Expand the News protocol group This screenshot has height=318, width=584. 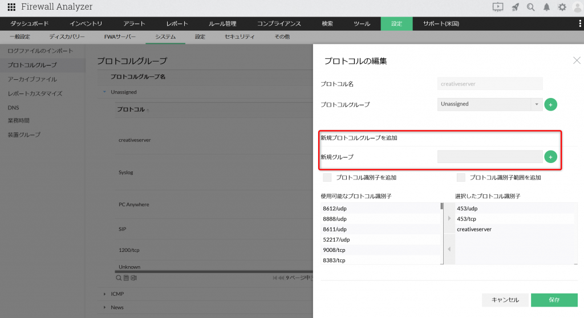105,308
